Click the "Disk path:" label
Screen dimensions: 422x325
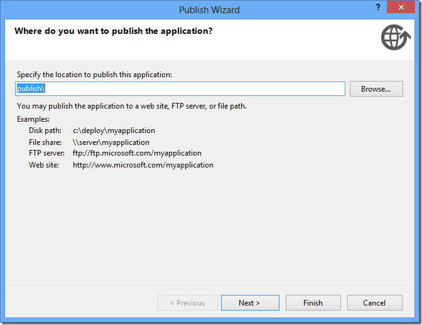coord(45,131)
